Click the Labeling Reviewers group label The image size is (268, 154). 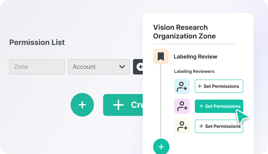pyautogui.click(x=194, y=71)
